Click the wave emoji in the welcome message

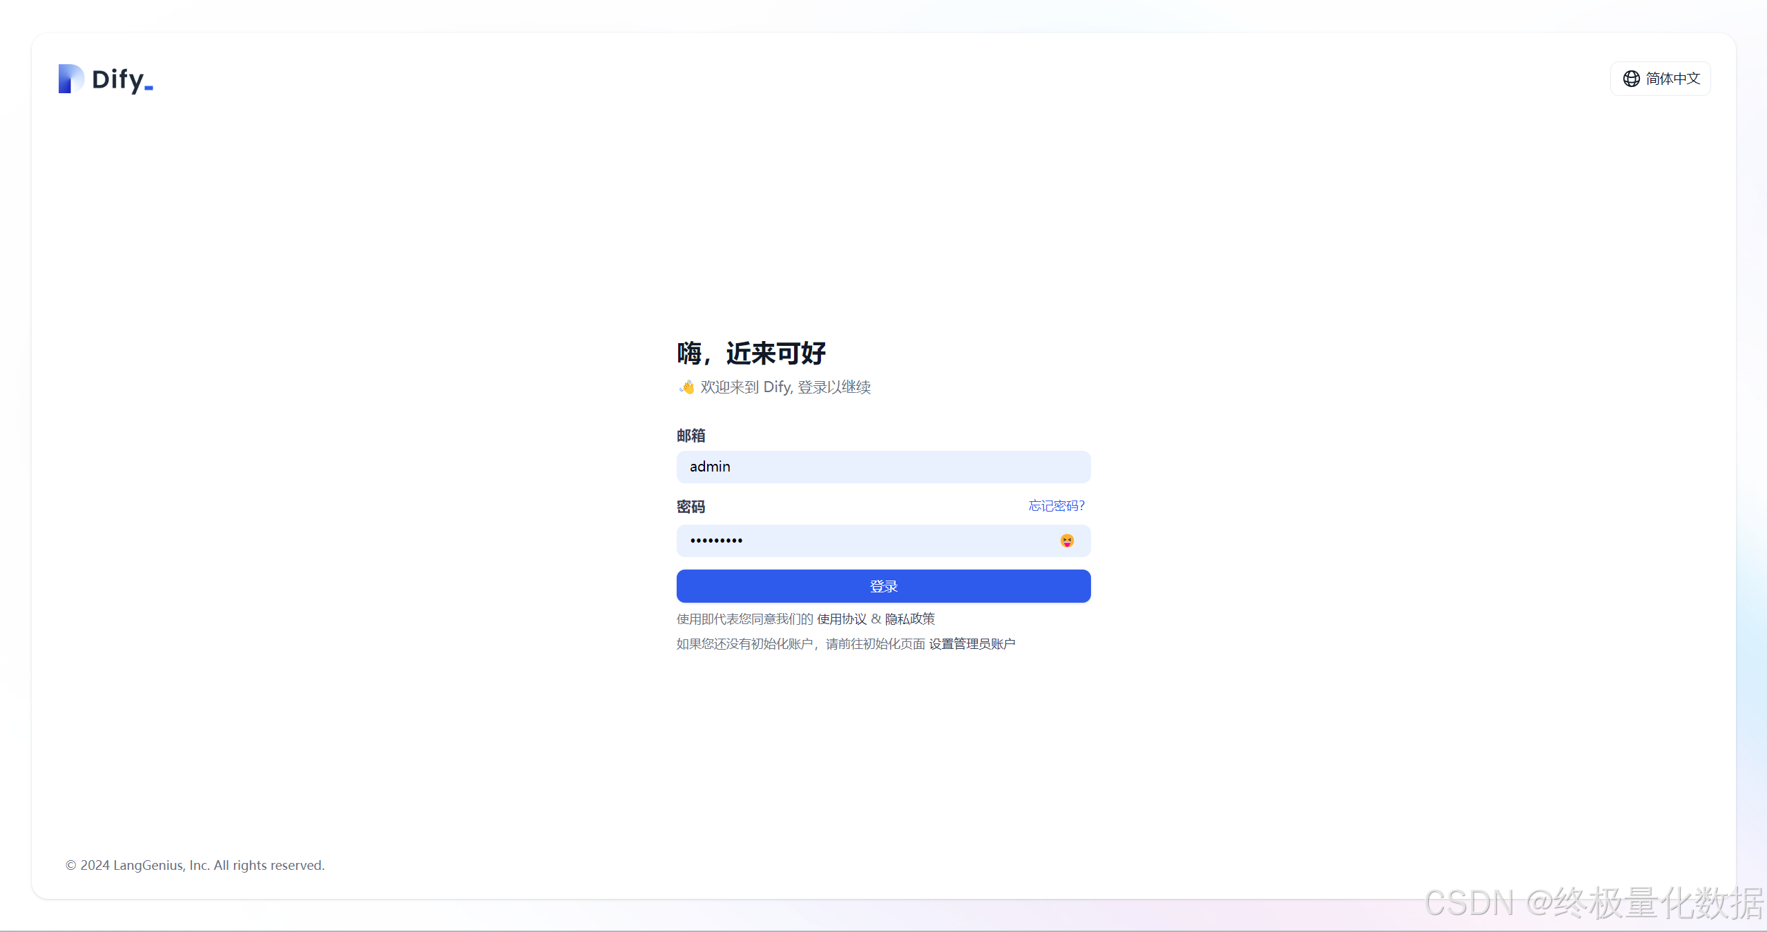click(686, 387)
